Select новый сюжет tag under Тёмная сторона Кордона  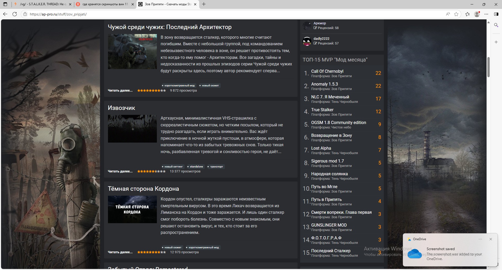tap(172, 248)
